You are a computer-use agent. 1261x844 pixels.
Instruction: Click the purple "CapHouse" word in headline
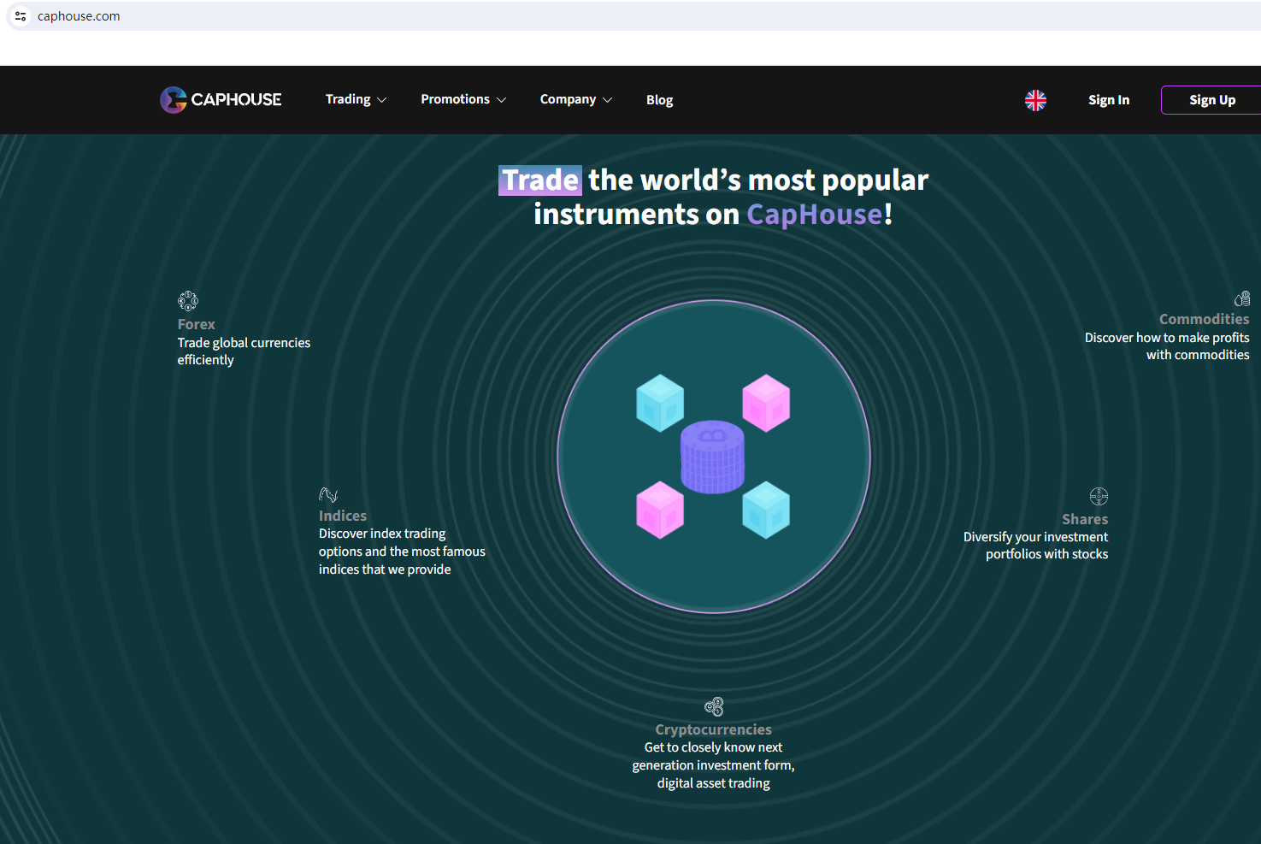pyautogui.click(x=815, y=214)
